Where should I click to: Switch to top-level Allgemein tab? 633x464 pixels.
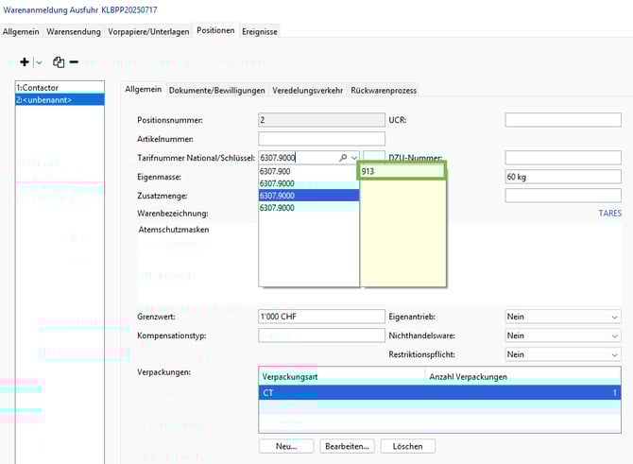(x=21, y=31)
